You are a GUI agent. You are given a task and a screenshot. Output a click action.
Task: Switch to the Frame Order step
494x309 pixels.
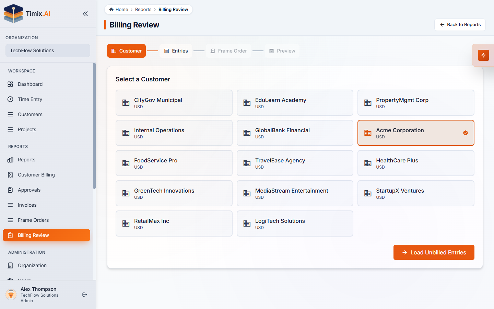(228, 51)
